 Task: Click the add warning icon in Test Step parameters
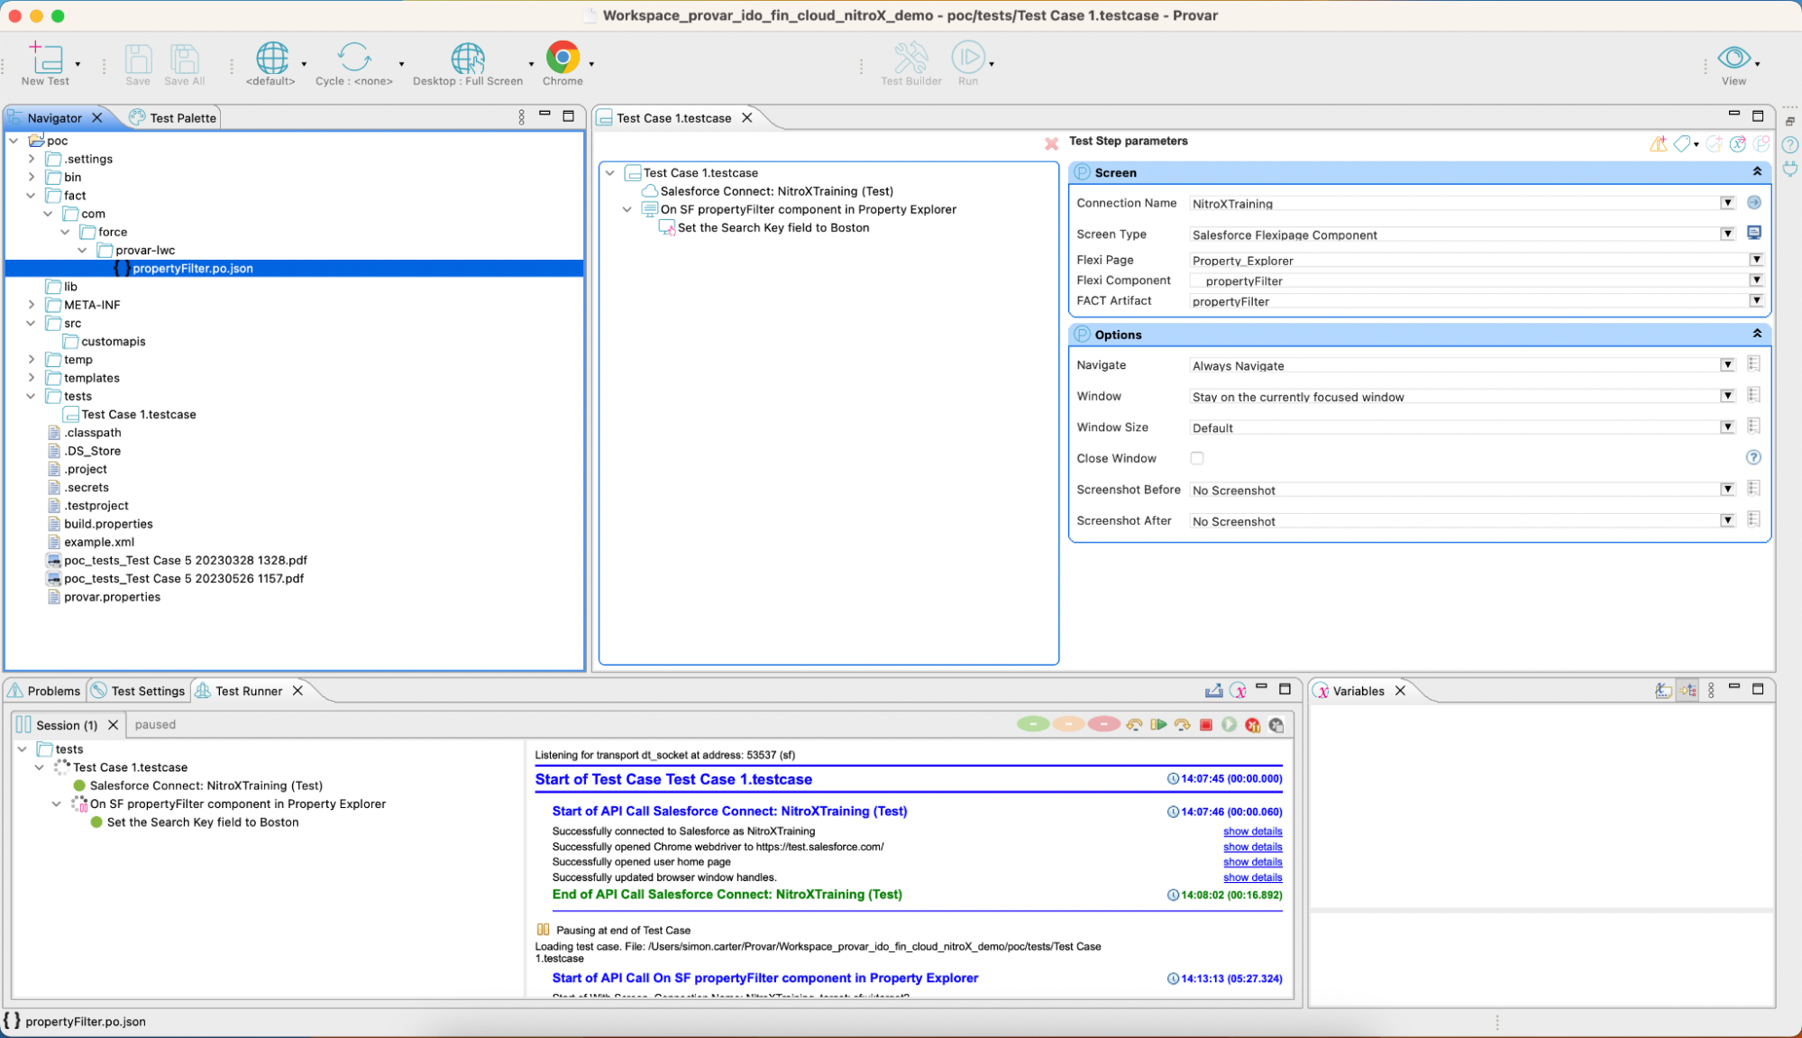(1658, 143)
